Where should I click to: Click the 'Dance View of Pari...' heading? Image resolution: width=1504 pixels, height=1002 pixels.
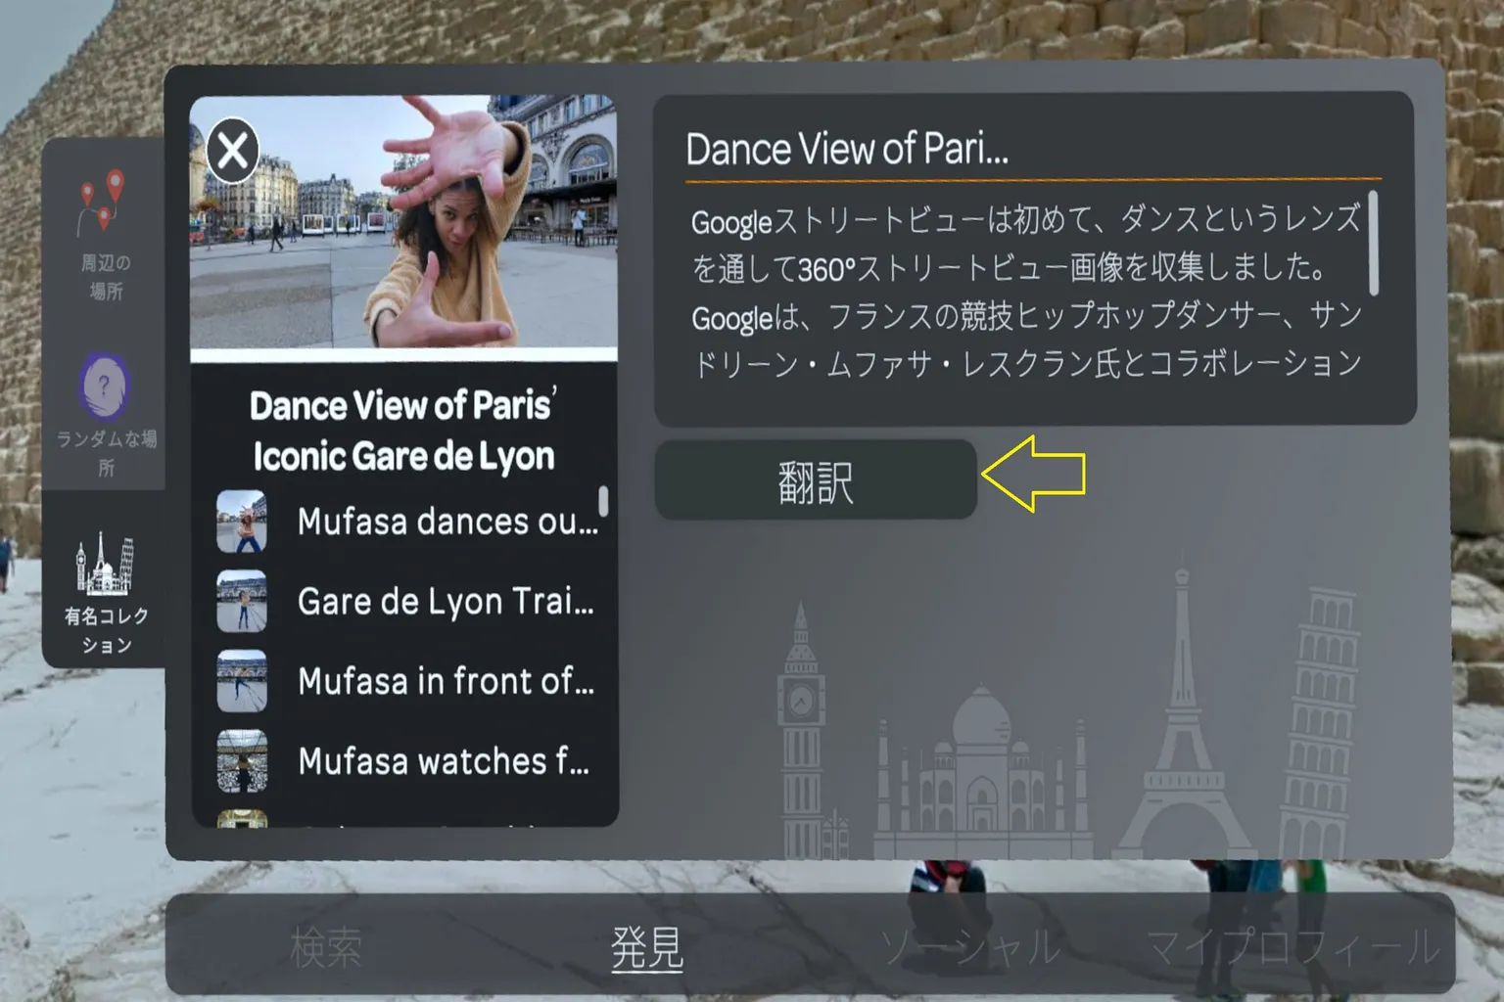847,150
